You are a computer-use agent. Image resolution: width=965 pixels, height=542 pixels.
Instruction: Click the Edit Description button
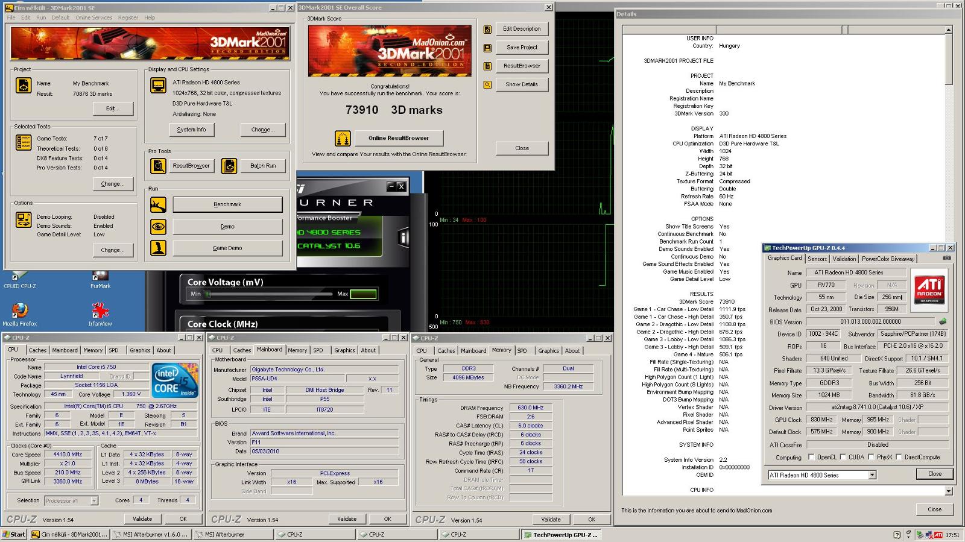(x=522, y=28)
